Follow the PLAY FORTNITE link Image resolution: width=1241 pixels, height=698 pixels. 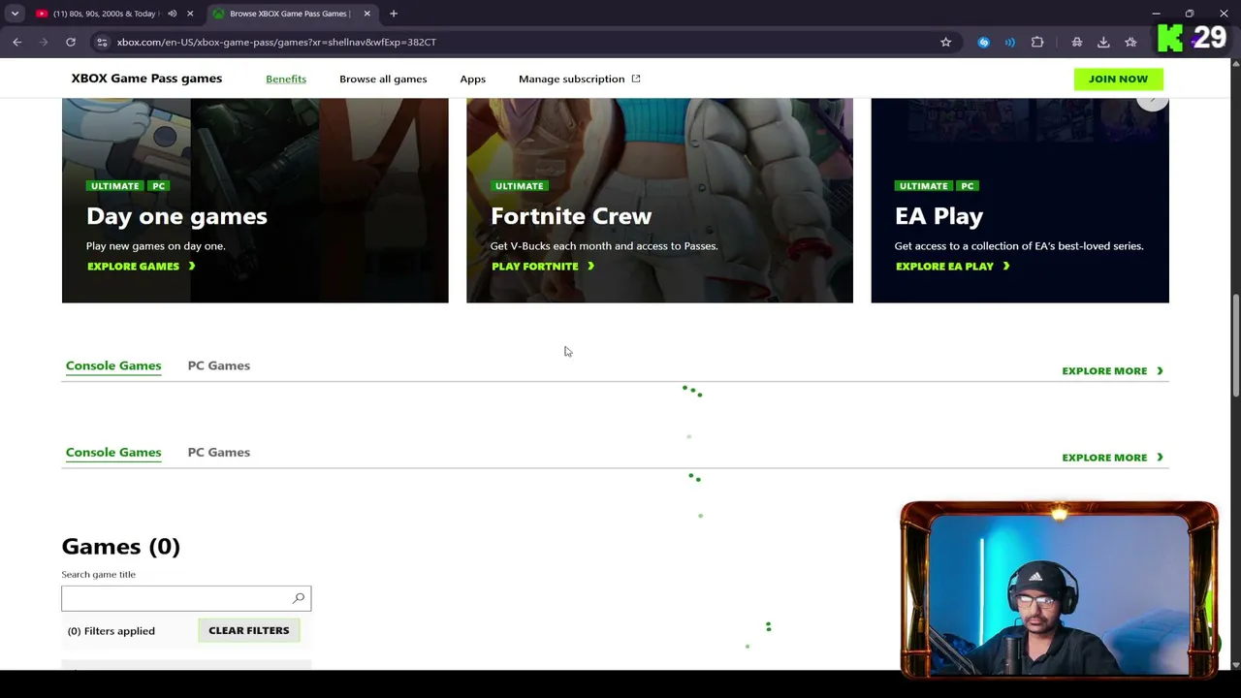point(543,266)
